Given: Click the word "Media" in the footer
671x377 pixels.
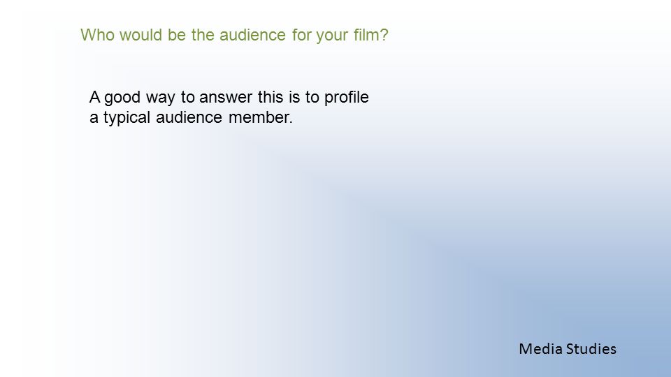Looking at the screenshot, I should click(540, 349).
